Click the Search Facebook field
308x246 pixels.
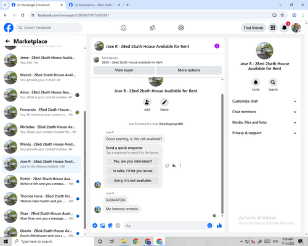(49, 28)
